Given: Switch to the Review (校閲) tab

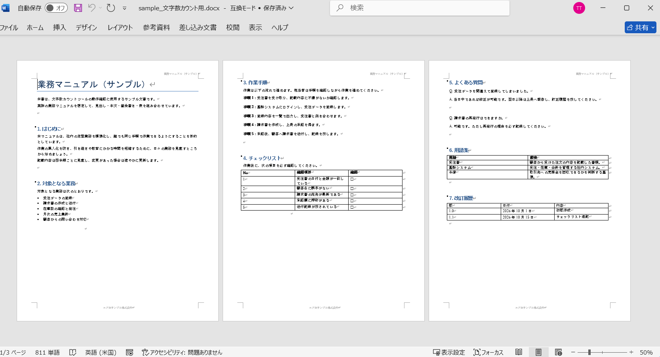Looking at the screenshot, I should [x=233, y=27].
